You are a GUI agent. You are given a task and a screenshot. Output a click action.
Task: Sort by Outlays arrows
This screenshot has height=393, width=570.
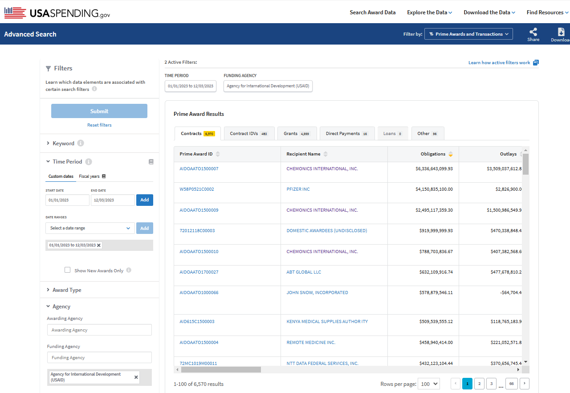(x=521, y=154)
